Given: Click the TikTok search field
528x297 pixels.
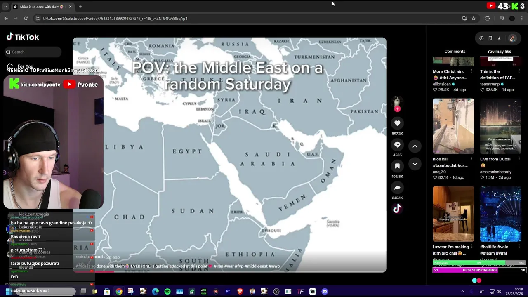Looking at the screenshot, I should 33,52.
